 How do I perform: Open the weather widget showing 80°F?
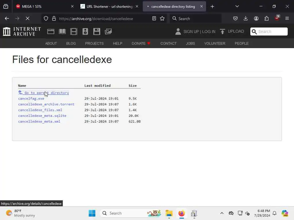[x=20, y=213]
